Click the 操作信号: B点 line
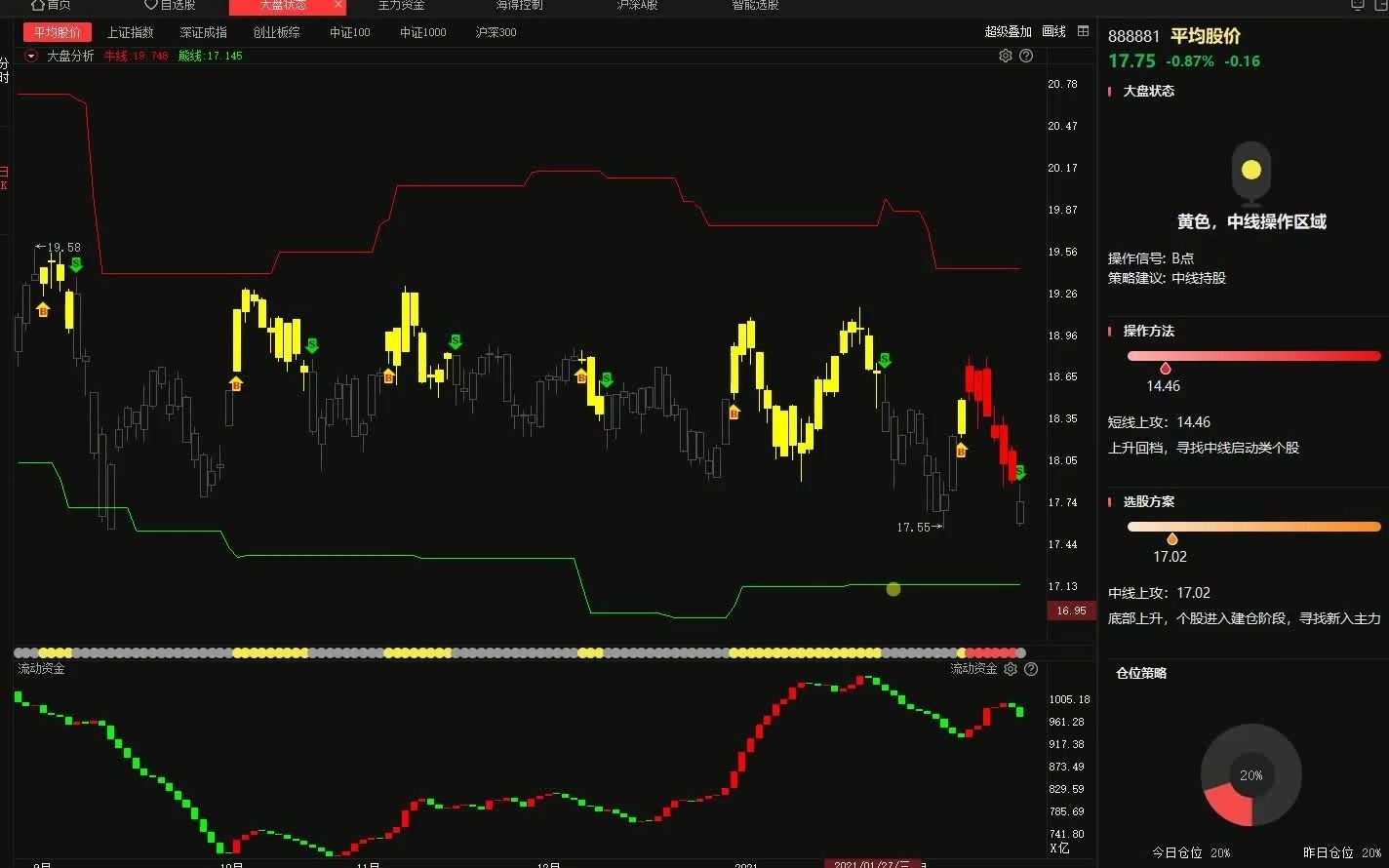The image size is (1389, 868). pyautogui.click(x=1151, y=258)
